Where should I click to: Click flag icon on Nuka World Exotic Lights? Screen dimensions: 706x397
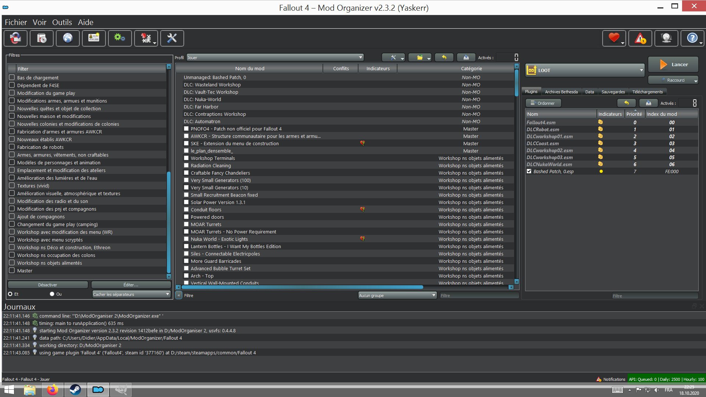[x=363, y=239]
